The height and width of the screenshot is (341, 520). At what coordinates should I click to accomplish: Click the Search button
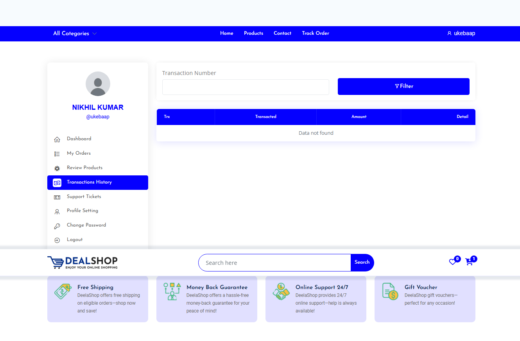(362, 262)
